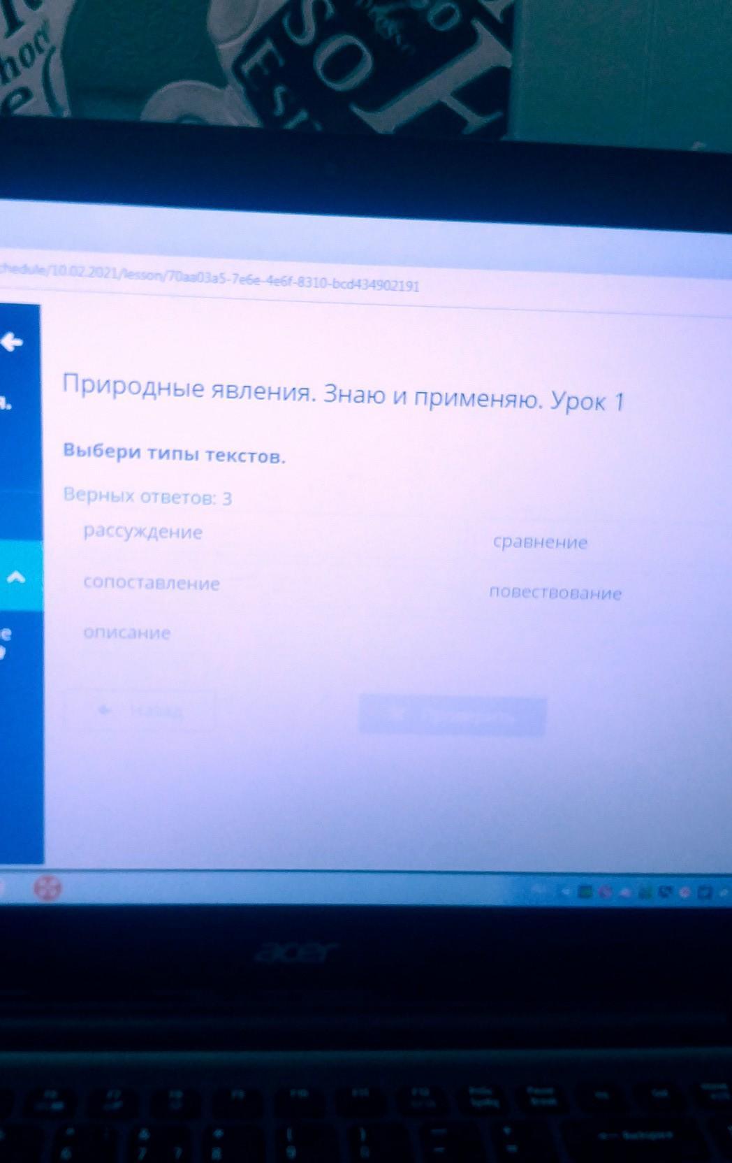Click the browser address bar URL
732x1163 pixels.
210,278
